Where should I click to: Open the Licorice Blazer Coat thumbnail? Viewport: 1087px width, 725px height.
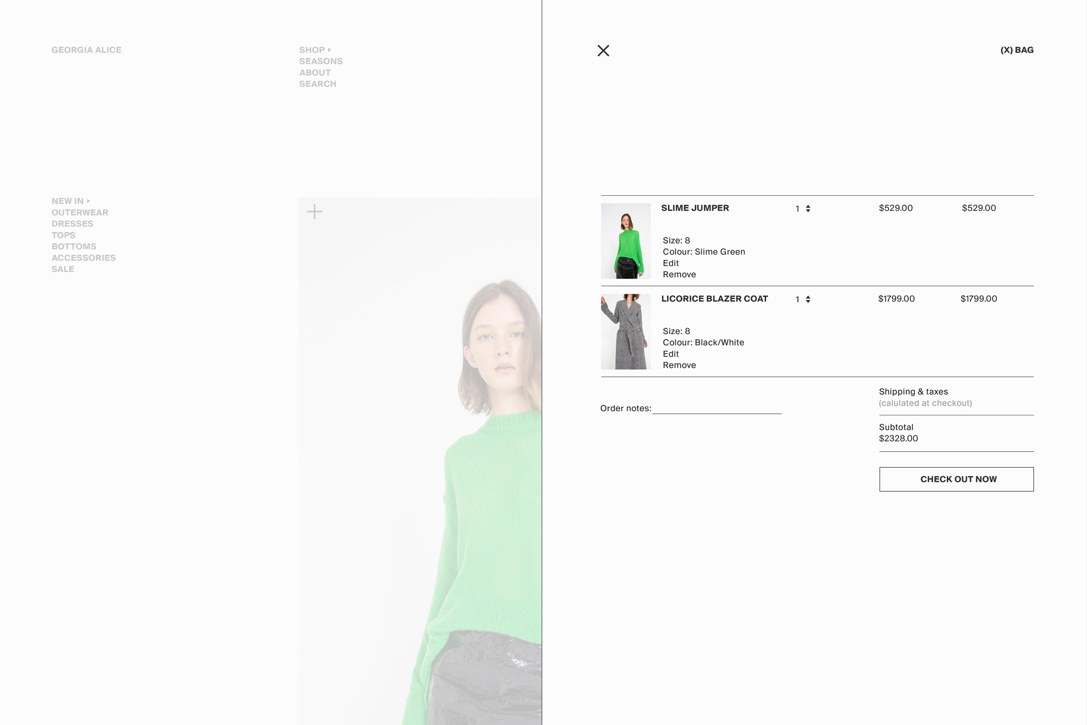[625, 331]
